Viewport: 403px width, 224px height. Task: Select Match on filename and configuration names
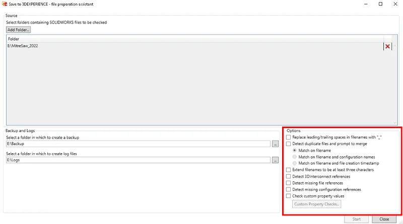coord(295,157)
